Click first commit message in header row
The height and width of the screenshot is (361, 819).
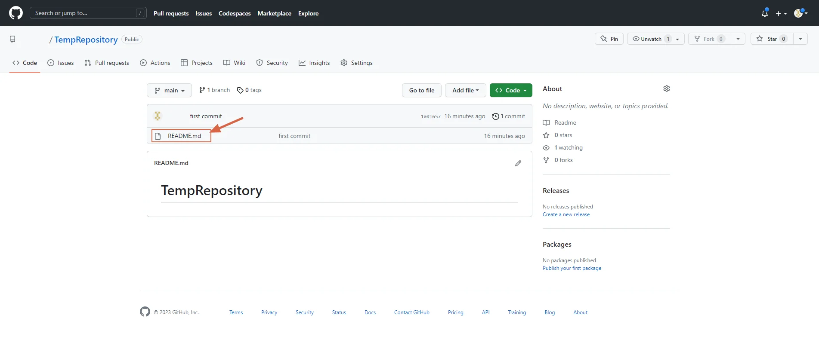point(206,116)
